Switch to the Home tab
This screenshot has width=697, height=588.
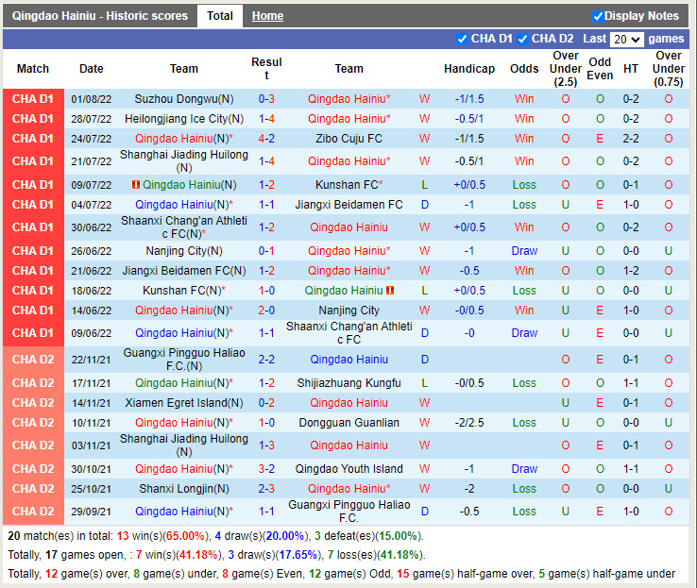(267, 16)
